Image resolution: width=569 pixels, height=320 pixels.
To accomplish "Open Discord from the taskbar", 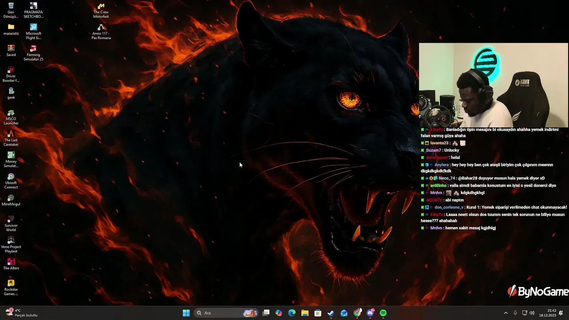I will pyautogui.click(x=370, y=313).
